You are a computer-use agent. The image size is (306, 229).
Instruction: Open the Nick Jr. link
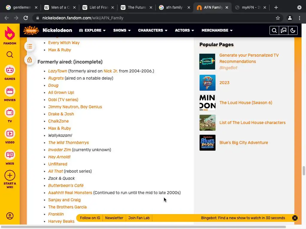[x=111, y=71]
